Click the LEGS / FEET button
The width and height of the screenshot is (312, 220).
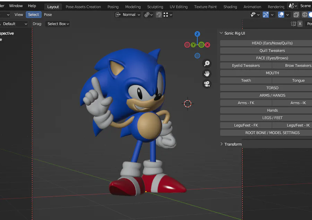pyautogui.click(x=266, y=118)
